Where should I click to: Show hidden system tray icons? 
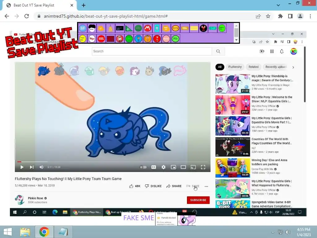(273, 232)
